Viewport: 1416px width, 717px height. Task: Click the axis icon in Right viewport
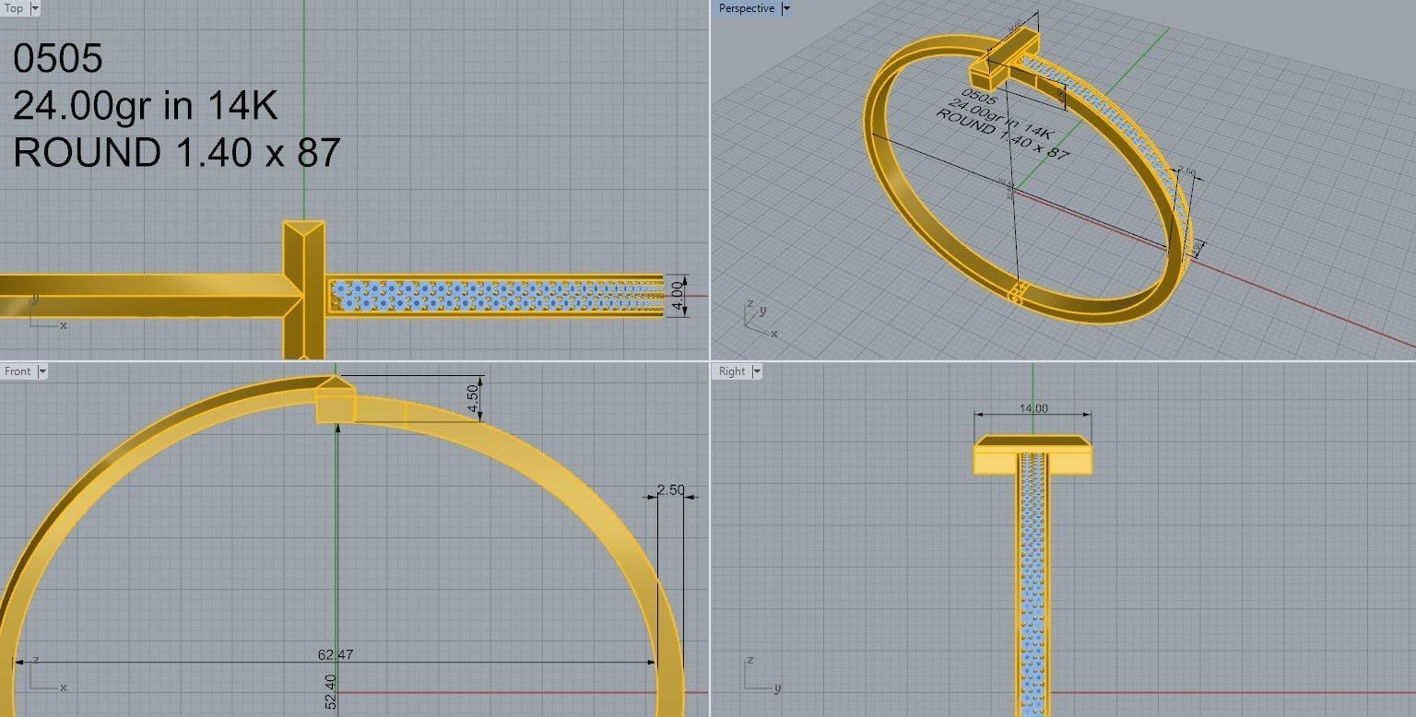coord(761,674)
